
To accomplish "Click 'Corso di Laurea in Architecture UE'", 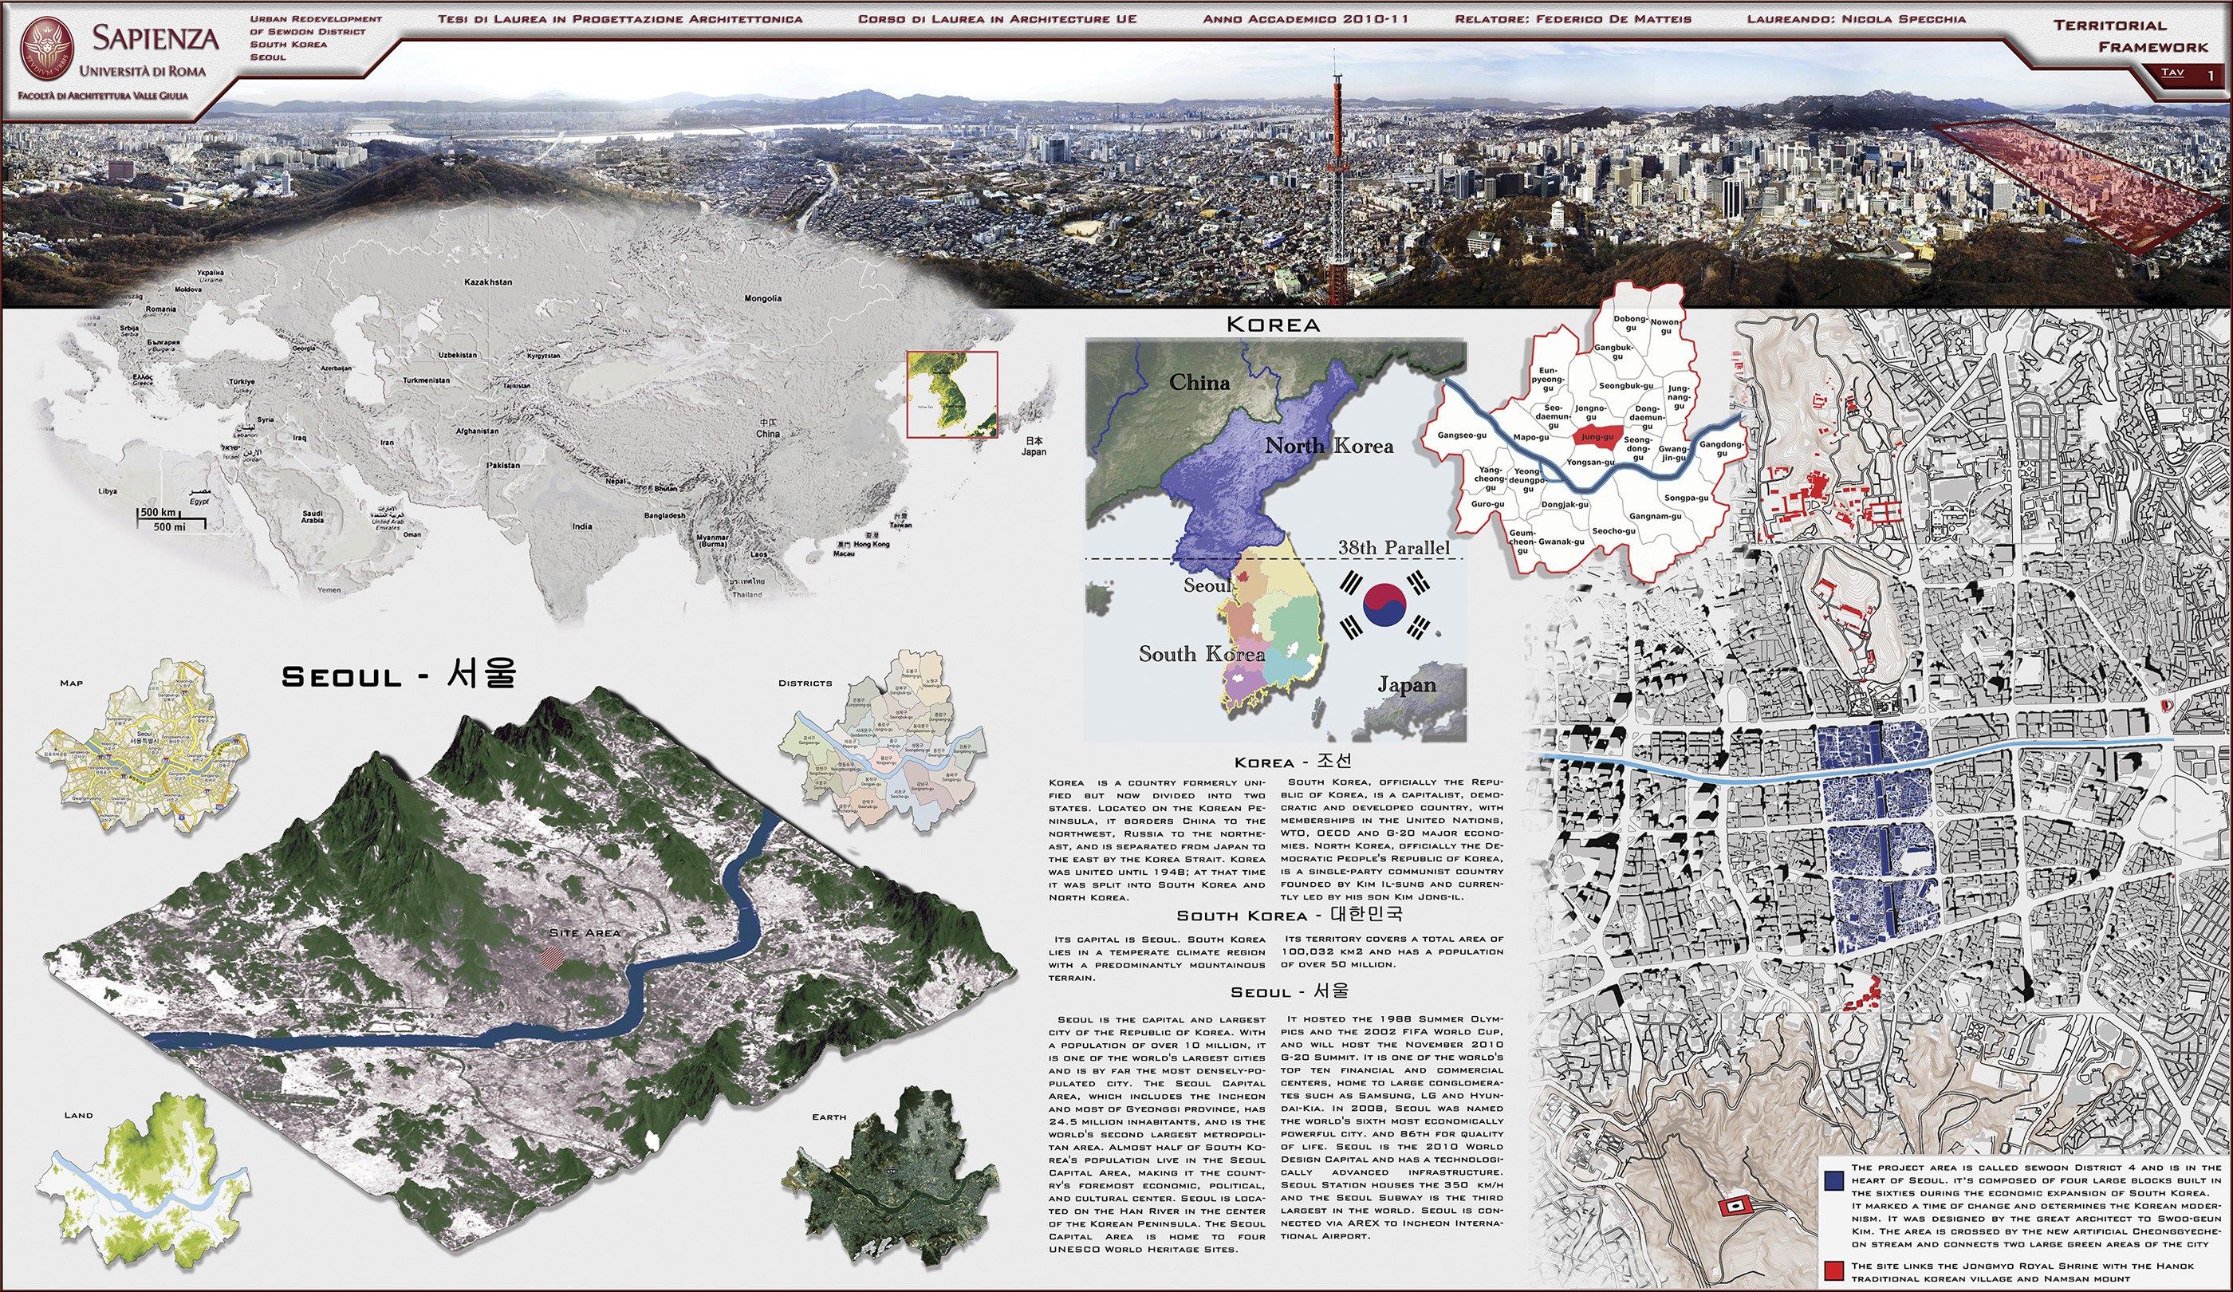I will (997, 18).
